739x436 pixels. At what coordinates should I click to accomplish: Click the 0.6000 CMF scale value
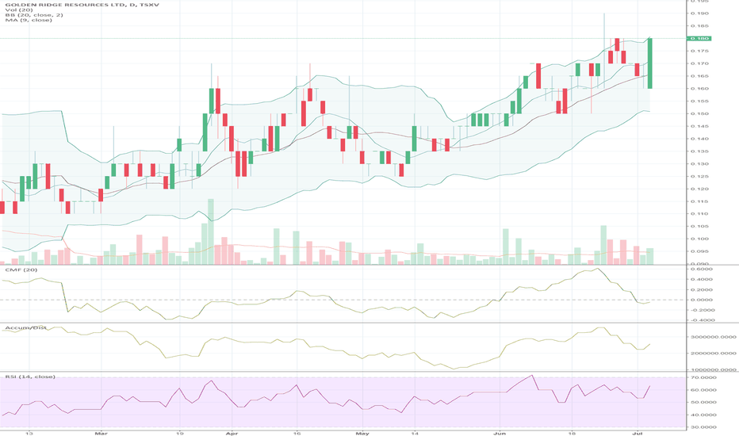click(x=703, y=270)
